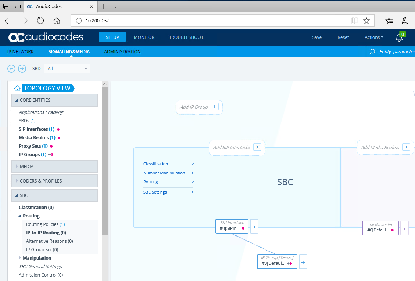This screenshot has width=415, height=281.
Task: Open Proxy Sets (1) in sidebar
Action: [33, 146]
